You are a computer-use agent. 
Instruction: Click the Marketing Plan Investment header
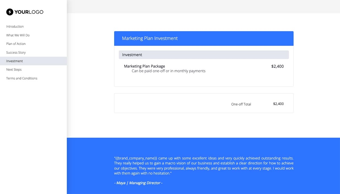(x=150, y=38)
